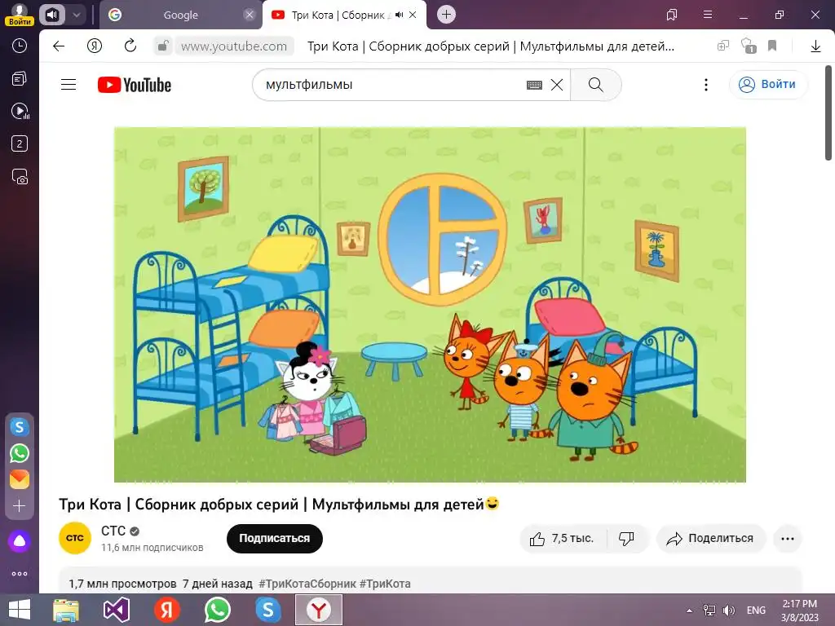Click the video player to pause

(x=430, y=305)
